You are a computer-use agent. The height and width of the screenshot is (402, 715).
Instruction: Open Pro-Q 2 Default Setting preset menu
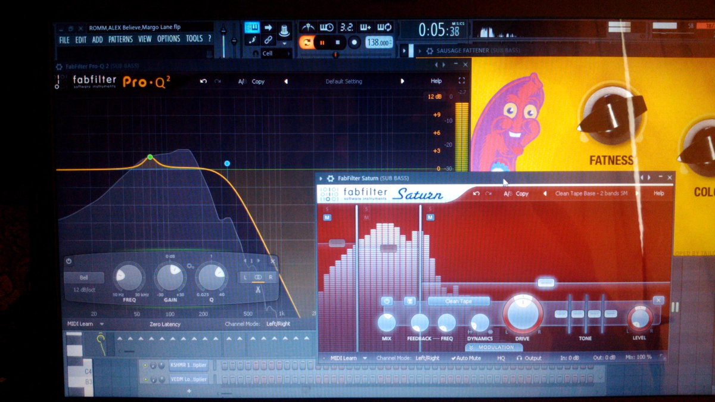344,82
